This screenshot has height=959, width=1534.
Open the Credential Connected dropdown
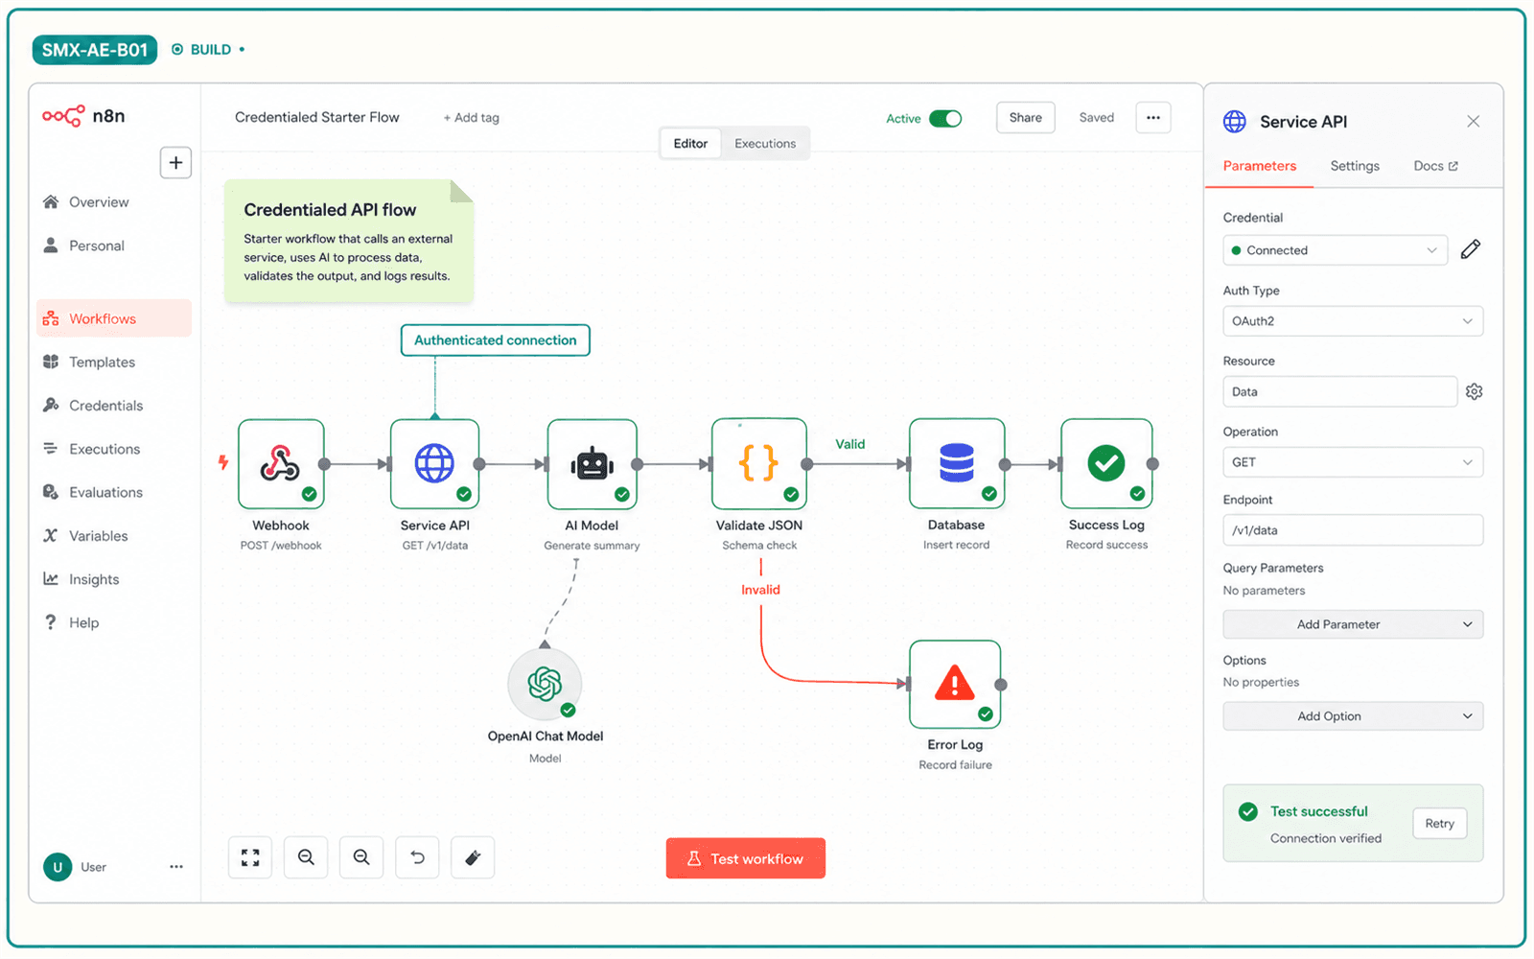tap(1335, 250)
